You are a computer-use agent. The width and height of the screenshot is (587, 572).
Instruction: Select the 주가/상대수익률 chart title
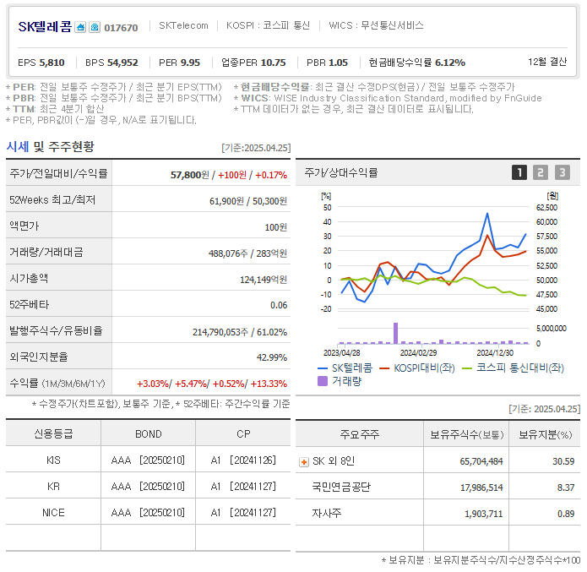[x=341, y=172]
